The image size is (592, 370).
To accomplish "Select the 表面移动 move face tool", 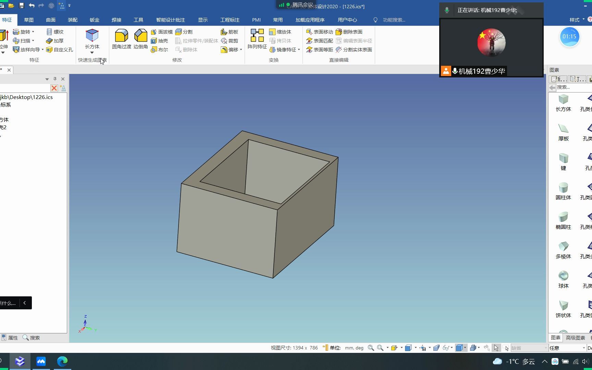I will [x=319, y=32].
